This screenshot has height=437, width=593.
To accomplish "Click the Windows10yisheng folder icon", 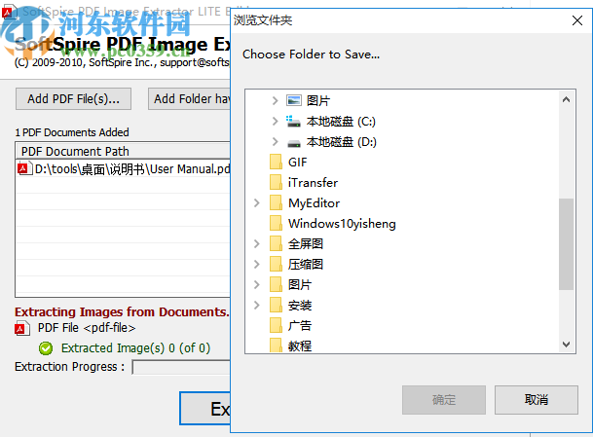I will (277, 224).
